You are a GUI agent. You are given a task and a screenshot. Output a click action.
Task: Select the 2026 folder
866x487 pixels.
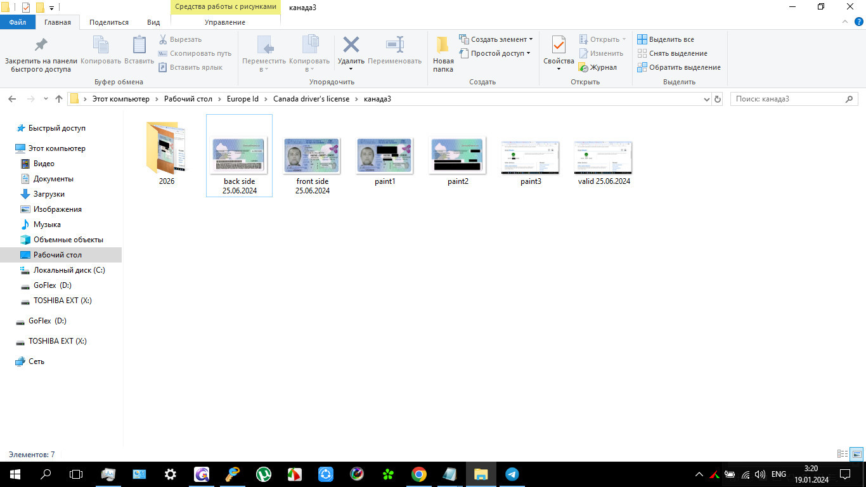coord(167,153)
